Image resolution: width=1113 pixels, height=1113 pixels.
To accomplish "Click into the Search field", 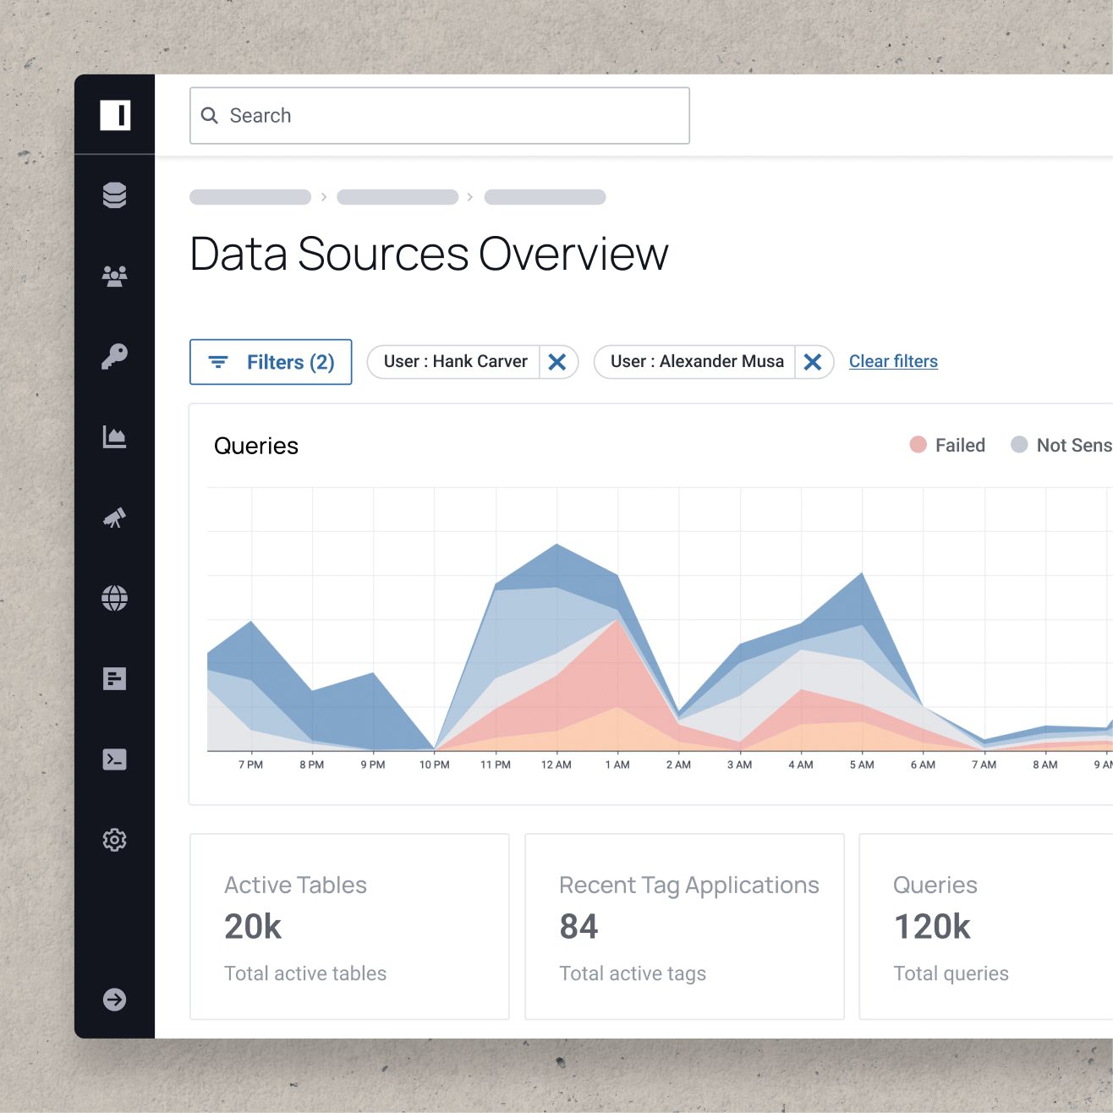I will pos(440,116).
